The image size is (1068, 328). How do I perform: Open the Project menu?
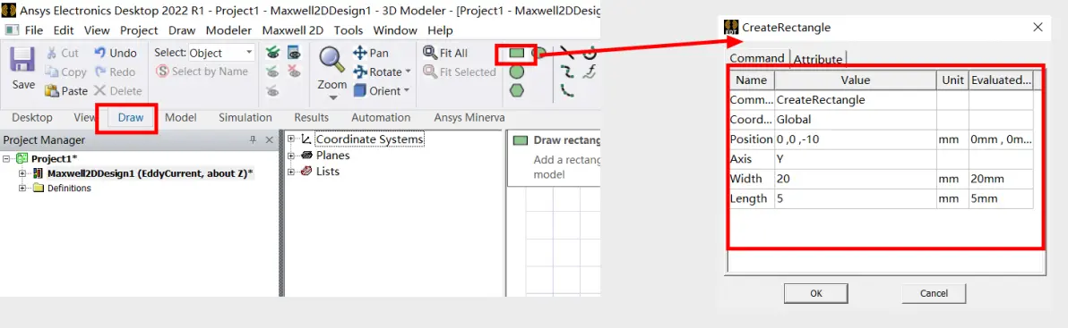139,30
